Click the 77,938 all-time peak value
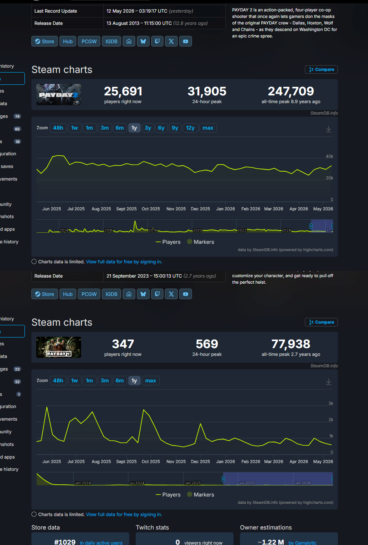368x545 pixels. pyautogui.click(x=291, y=344)
